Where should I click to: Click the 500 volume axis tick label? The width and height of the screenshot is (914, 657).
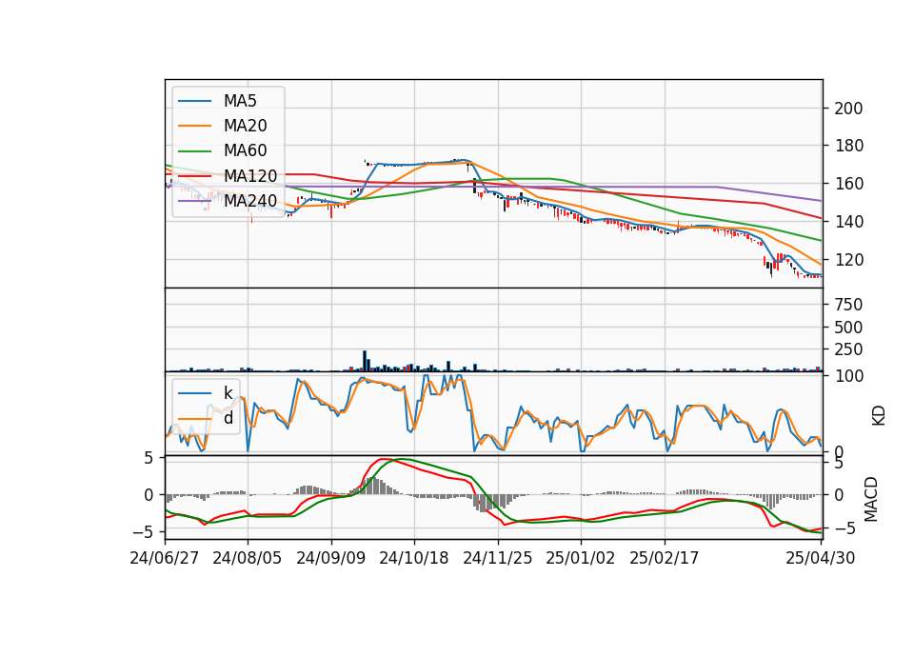(x=848, y=327)
